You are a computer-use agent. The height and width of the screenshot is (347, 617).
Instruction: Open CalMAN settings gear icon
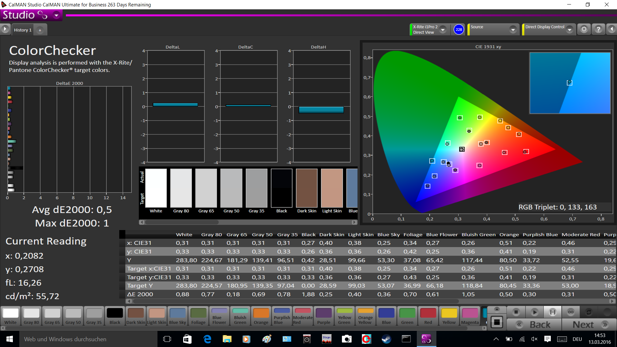tap(584, 30)
